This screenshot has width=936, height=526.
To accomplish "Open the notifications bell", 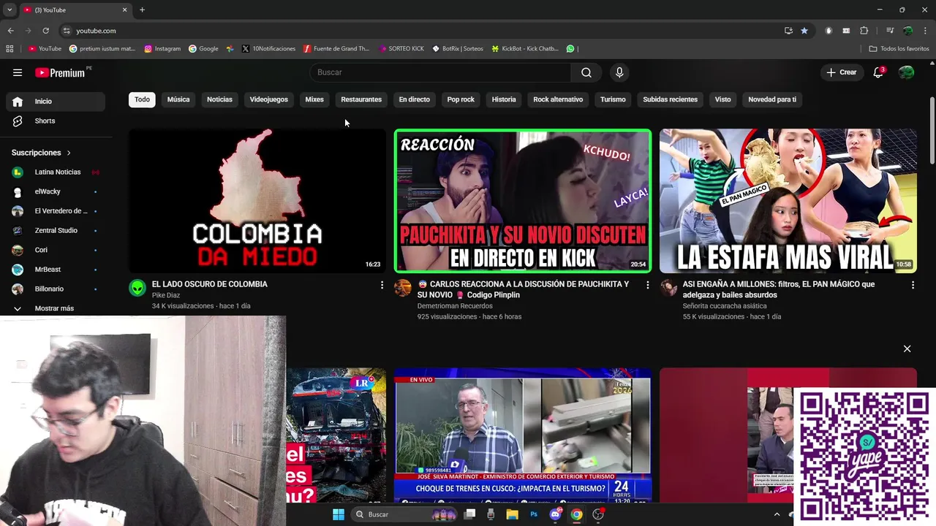I will tap(878, 72).
